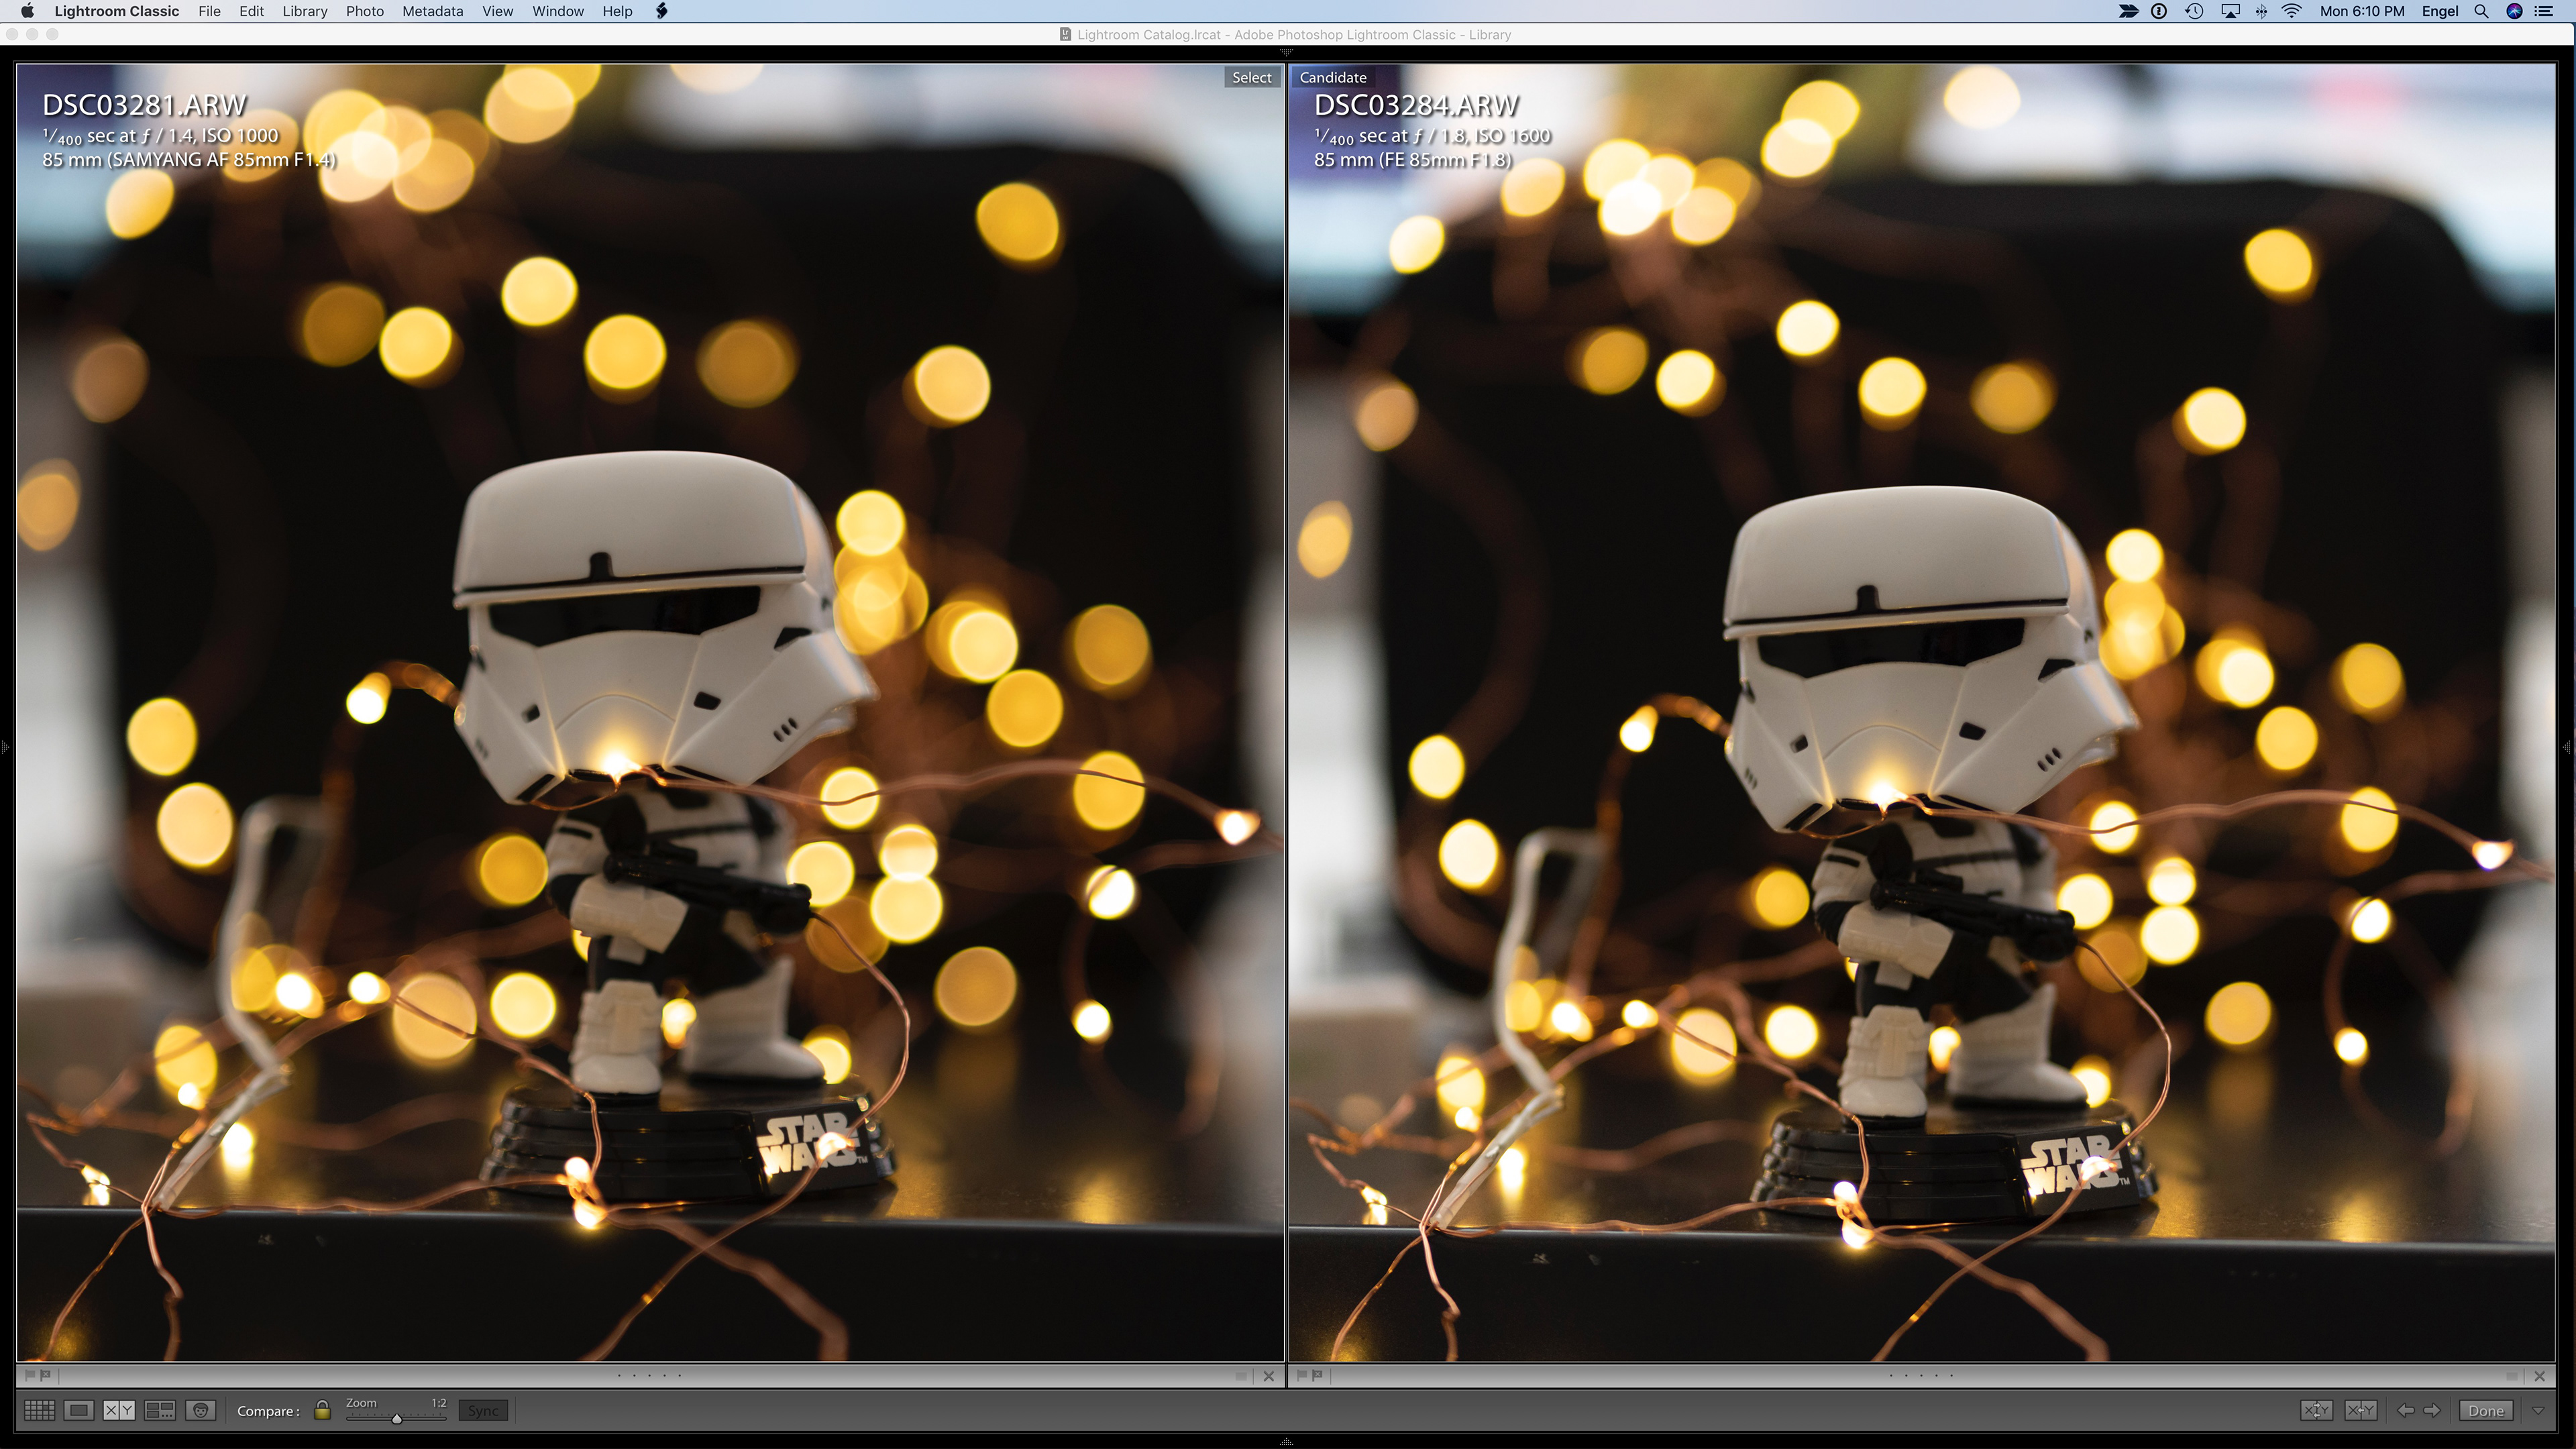Open 1Password menu bar icon
Screen dimensions: 2576x1449
pyautogui.click(x=2159, y=11)
